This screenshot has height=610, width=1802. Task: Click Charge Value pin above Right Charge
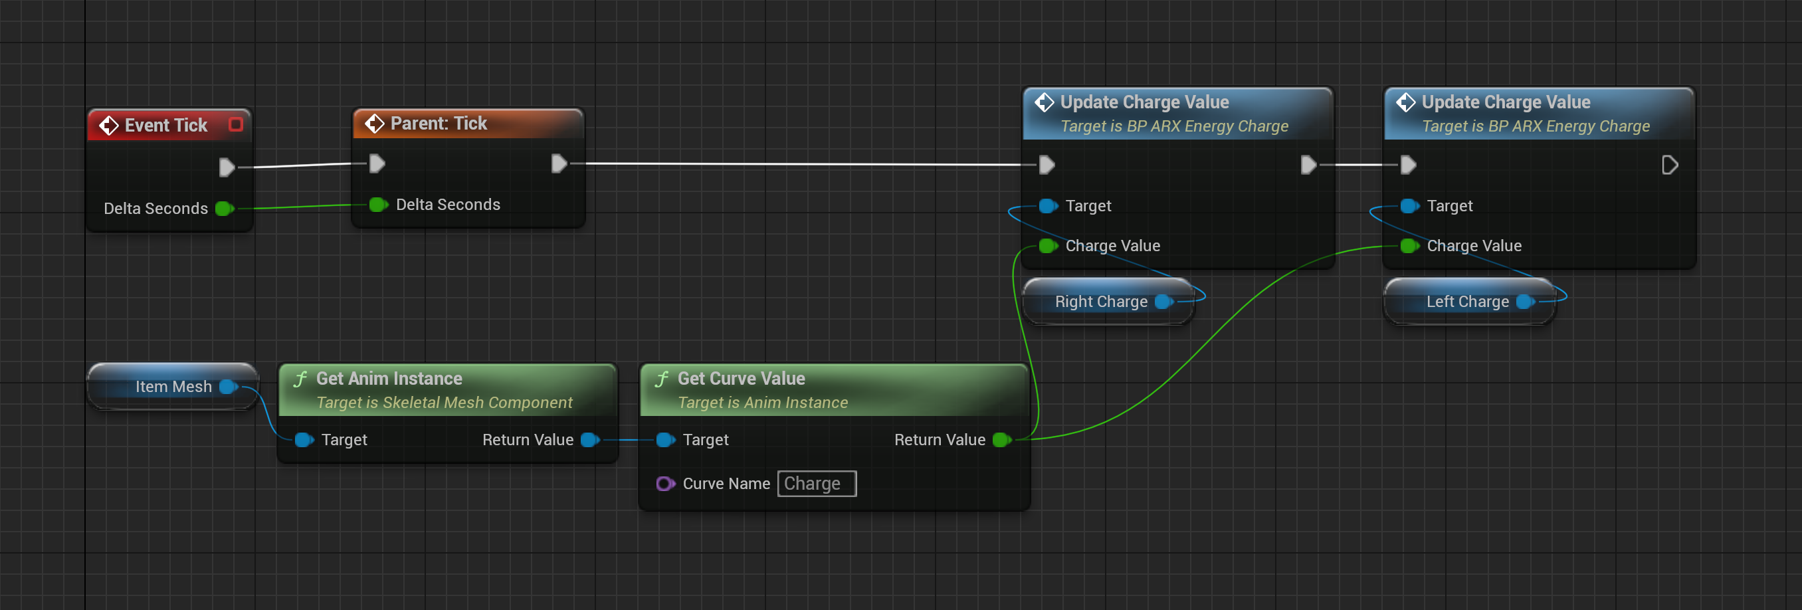point(1048,247)
